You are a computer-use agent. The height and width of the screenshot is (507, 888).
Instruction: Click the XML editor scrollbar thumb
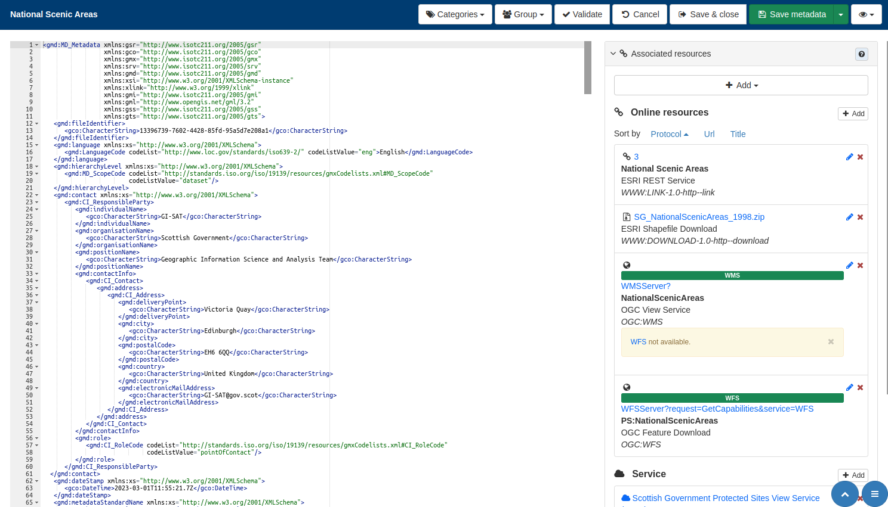tap(588, 67)
